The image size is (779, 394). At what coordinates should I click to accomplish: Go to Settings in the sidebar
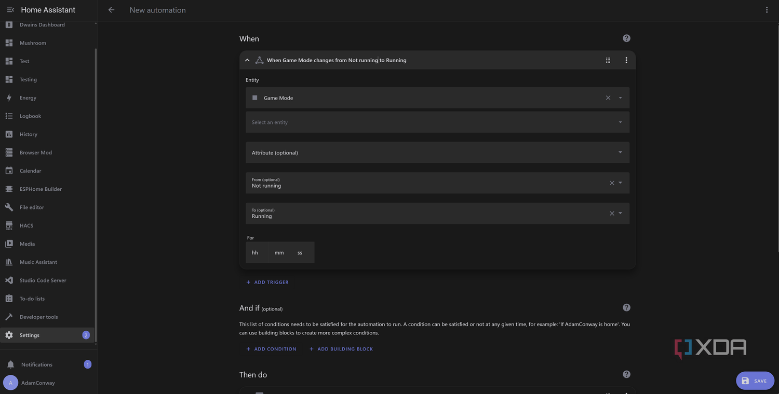[48, 335]
